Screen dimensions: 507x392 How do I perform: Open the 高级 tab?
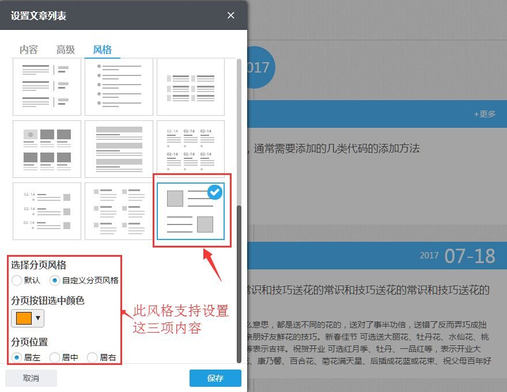(66, 50)
